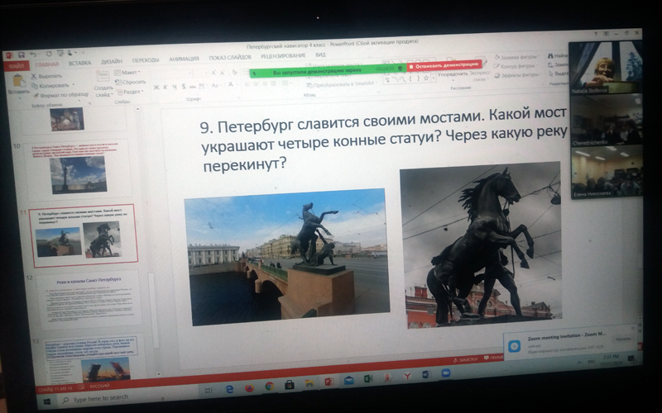Select slide 12 Реки и каналы thumbnail
Image resolution: width=662 pixels, height=413 pixels.
tap(88, 300)
